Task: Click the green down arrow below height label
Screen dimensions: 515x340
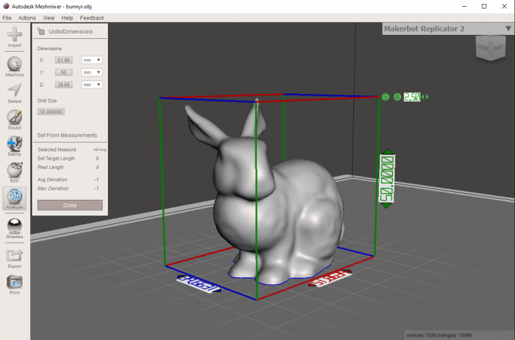Action: click(x=386, y=206)
